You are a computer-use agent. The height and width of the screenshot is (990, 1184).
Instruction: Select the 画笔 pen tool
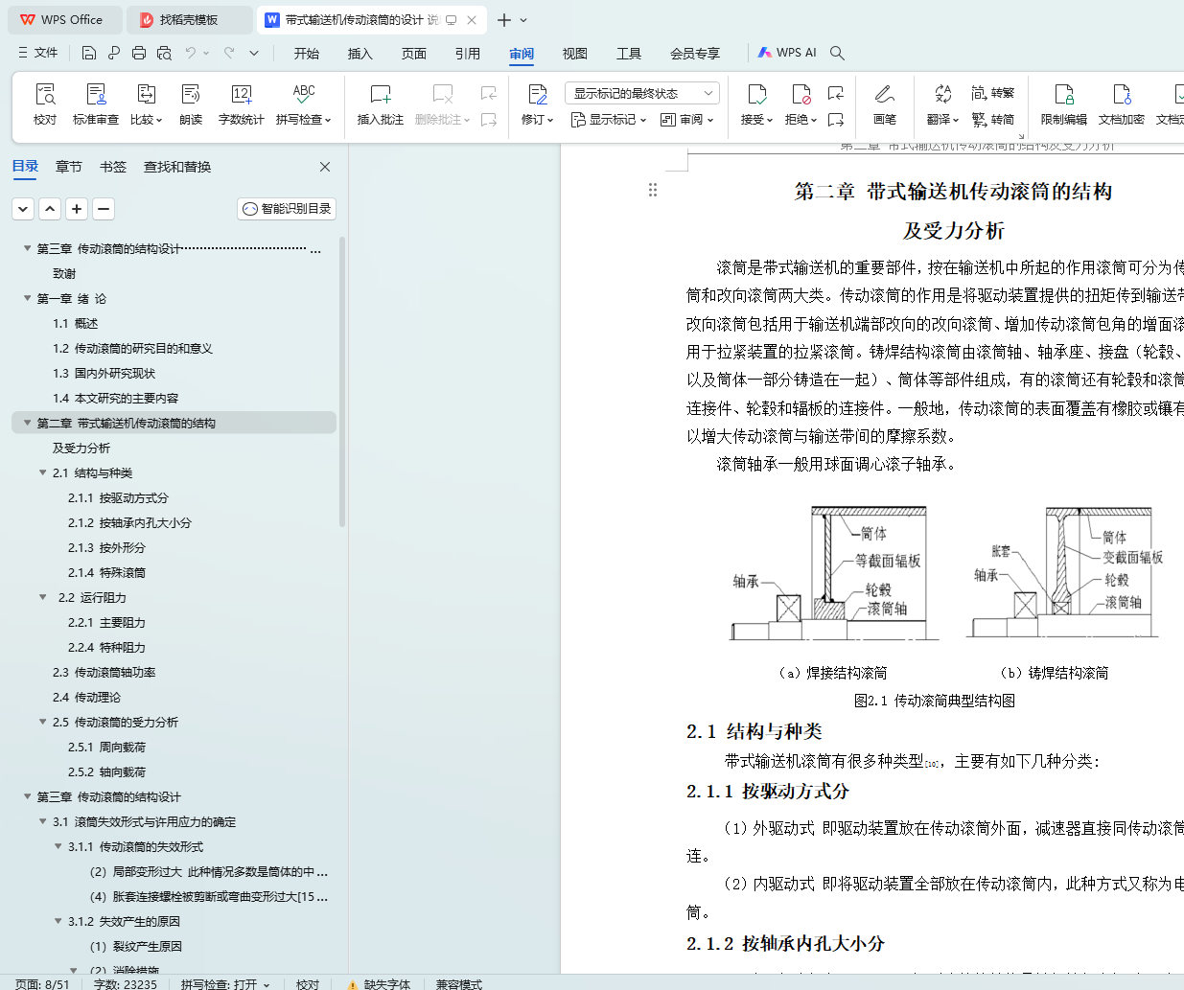[x=885, y=104]
